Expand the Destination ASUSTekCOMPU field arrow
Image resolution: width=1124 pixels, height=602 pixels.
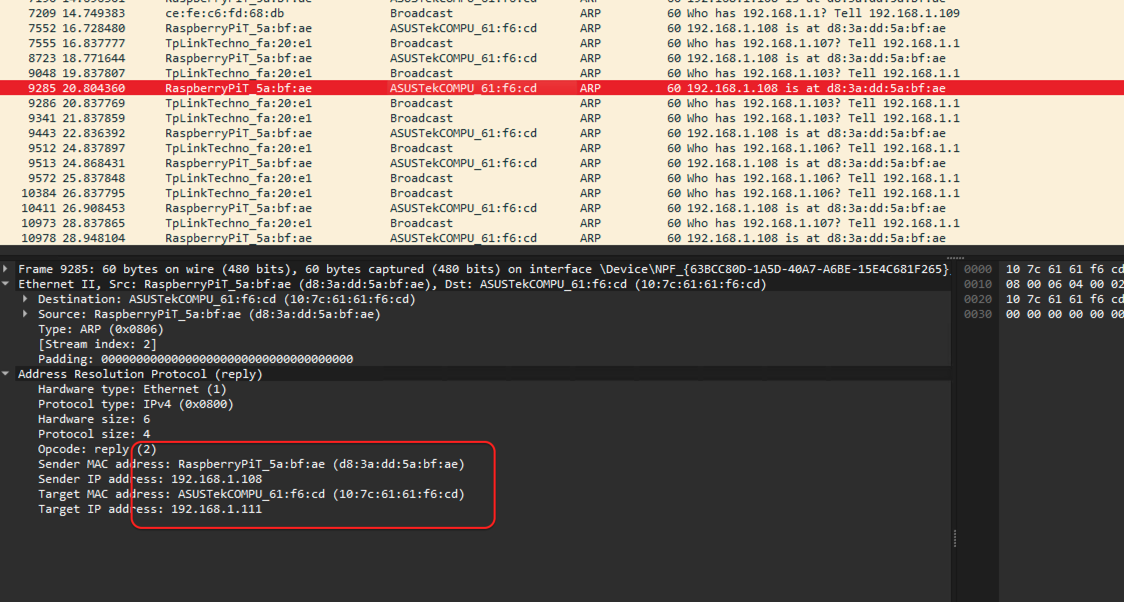pyautogui.click(x=25, y=299)
